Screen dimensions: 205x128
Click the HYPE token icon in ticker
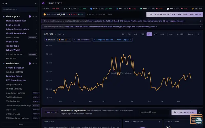[141, 9]
